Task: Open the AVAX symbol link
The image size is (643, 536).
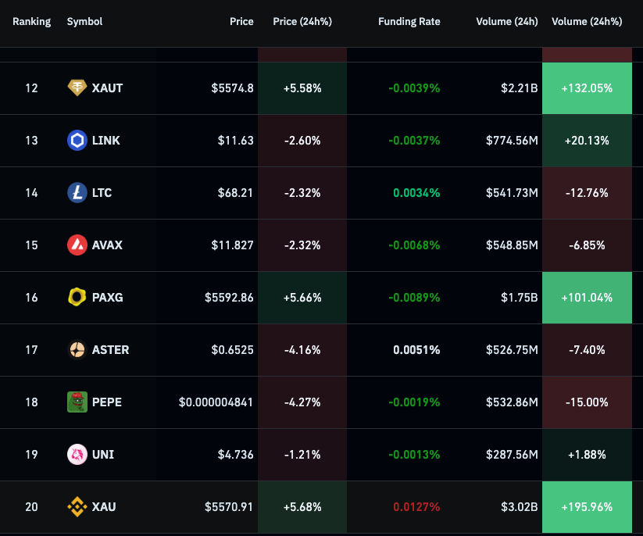Action: (x=107, y=245)
